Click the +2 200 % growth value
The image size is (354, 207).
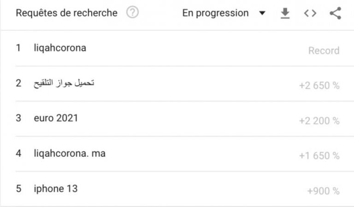[x=319, y=121]
